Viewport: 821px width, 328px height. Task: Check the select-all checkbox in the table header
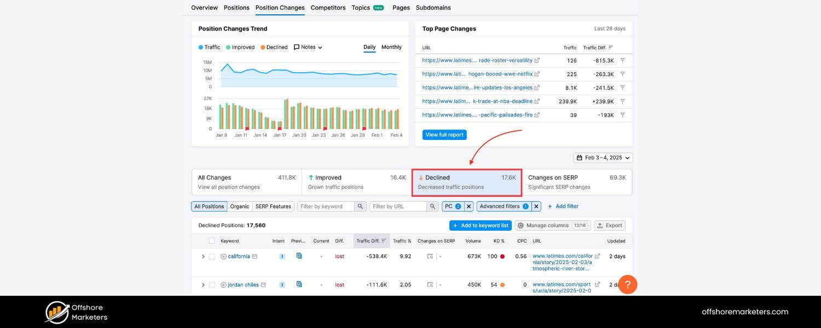click(x=212, y=241)
